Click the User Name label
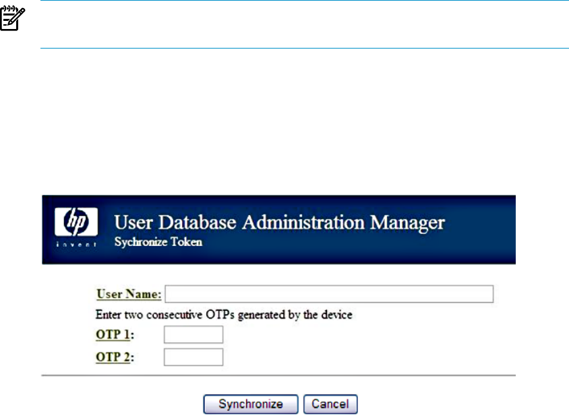Image resolution: width=569 pixels, height=418 pixels. click(x=129, y=294)
